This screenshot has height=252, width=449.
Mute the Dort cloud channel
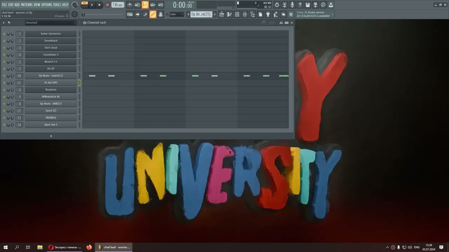[x=4, y=48]
